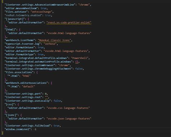Select the "rvest.vs-code-prettier-eslint" formatter value

[69, 22]
